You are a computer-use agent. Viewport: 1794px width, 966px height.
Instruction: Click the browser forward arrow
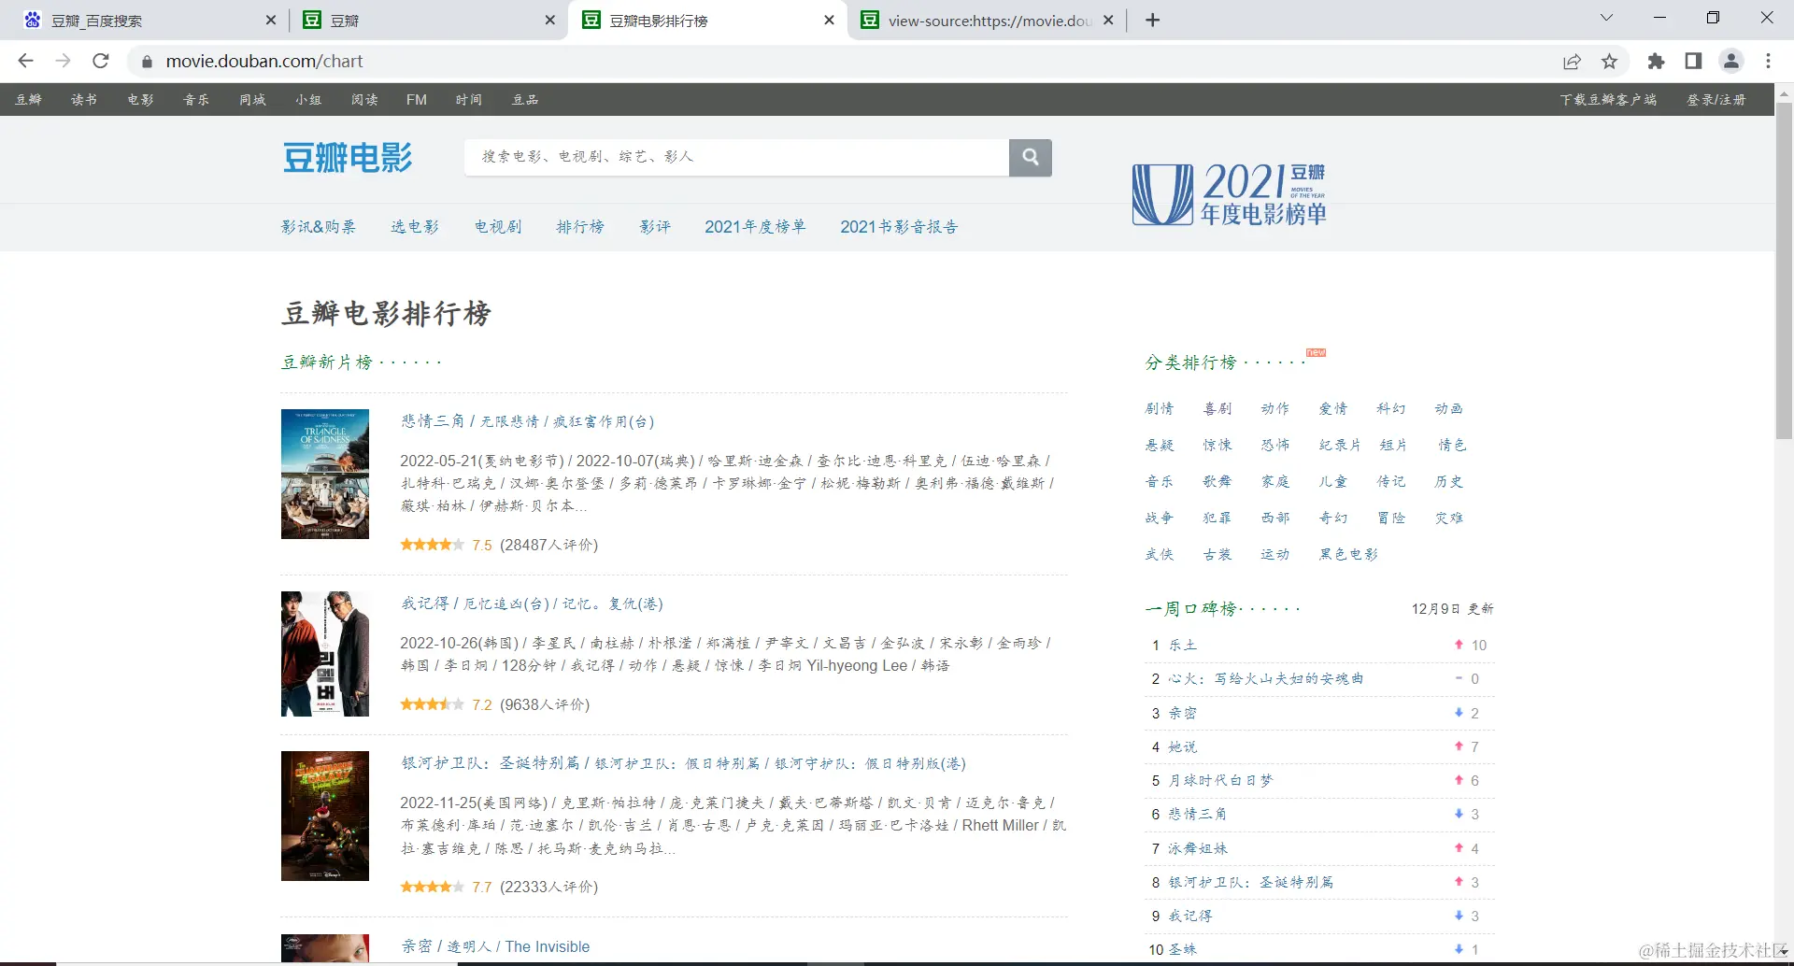[63, 61]
